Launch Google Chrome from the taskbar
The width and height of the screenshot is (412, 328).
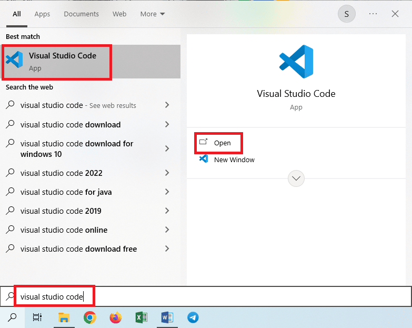click(x=90, y=317)
